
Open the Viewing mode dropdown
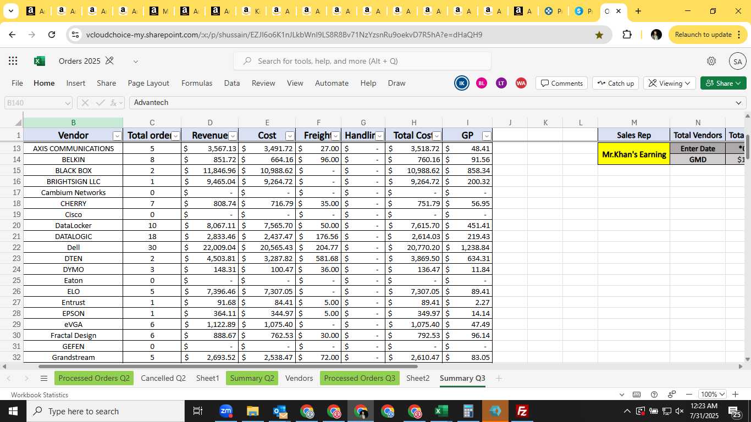tap(670, 83)
